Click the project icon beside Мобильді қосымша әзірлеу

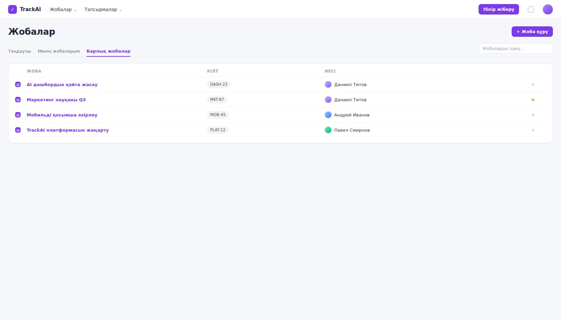[x=18, y=115]
